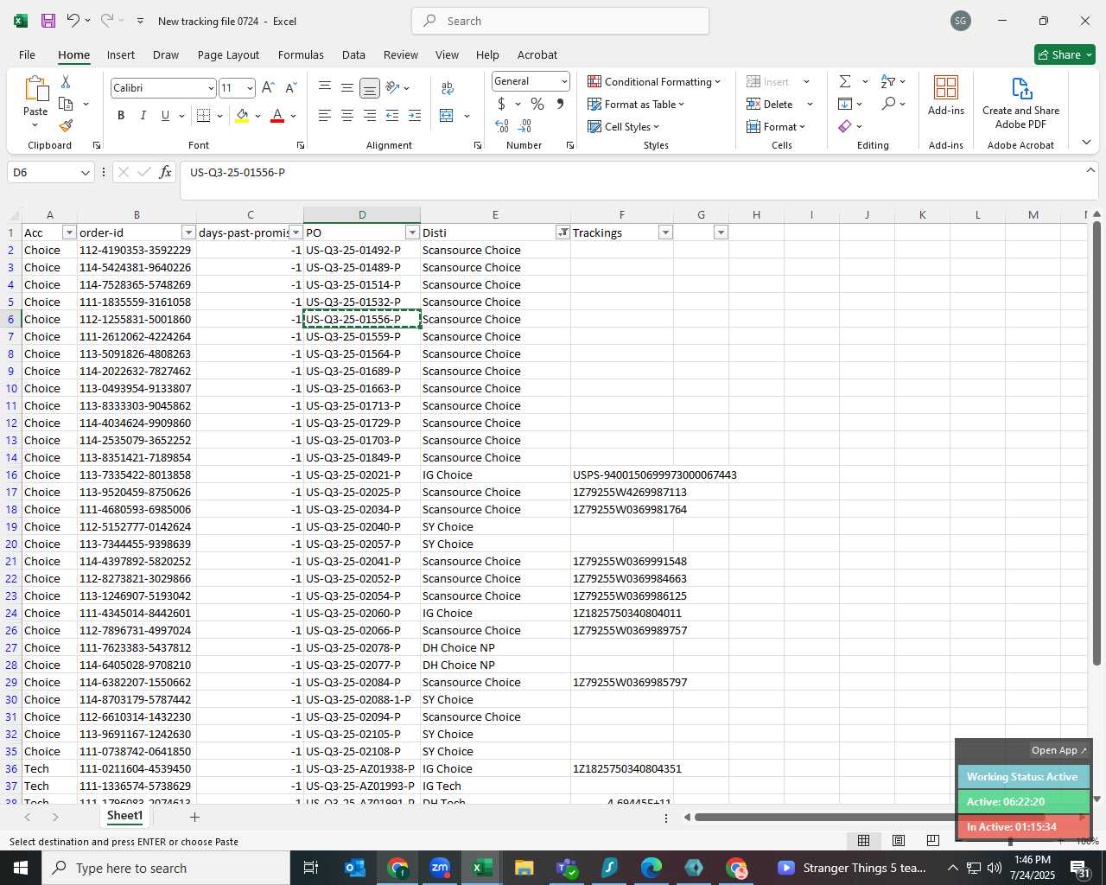Toggle Bottom Align vertical alignment
The width and height of the screenshot is (1106, 885).
(370, 87)
